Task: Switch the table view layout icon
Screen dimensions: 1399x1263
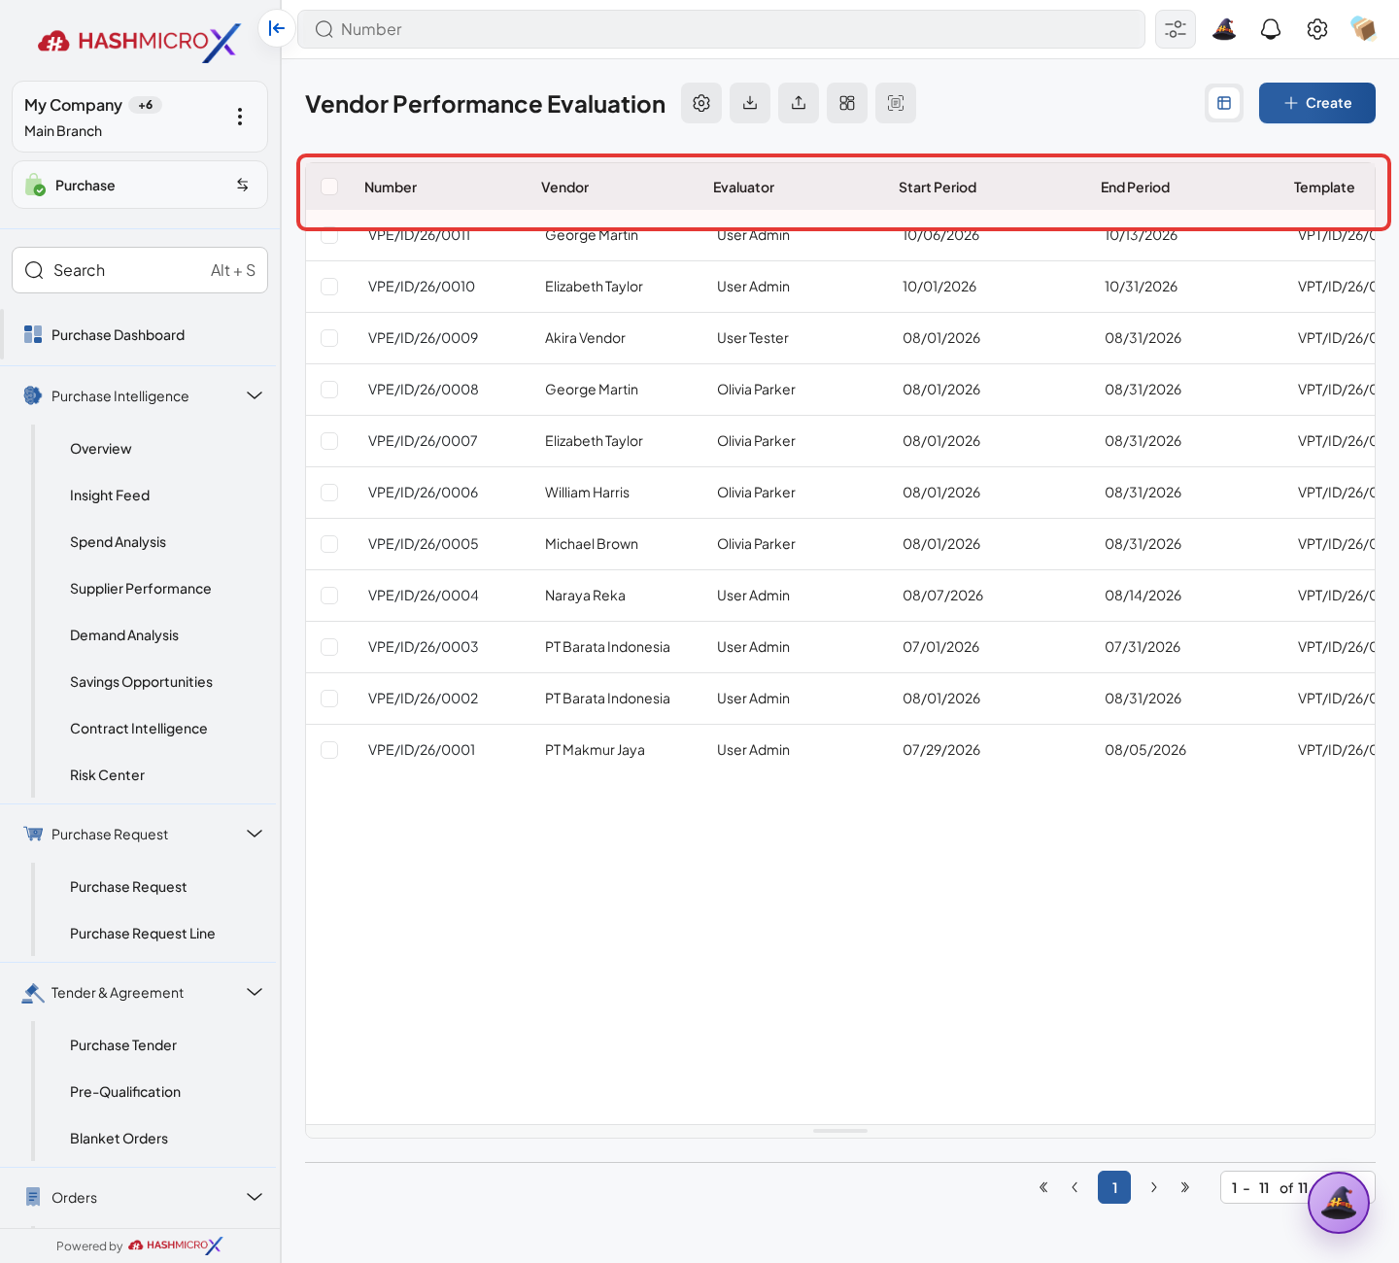Action: point(1224,103)
